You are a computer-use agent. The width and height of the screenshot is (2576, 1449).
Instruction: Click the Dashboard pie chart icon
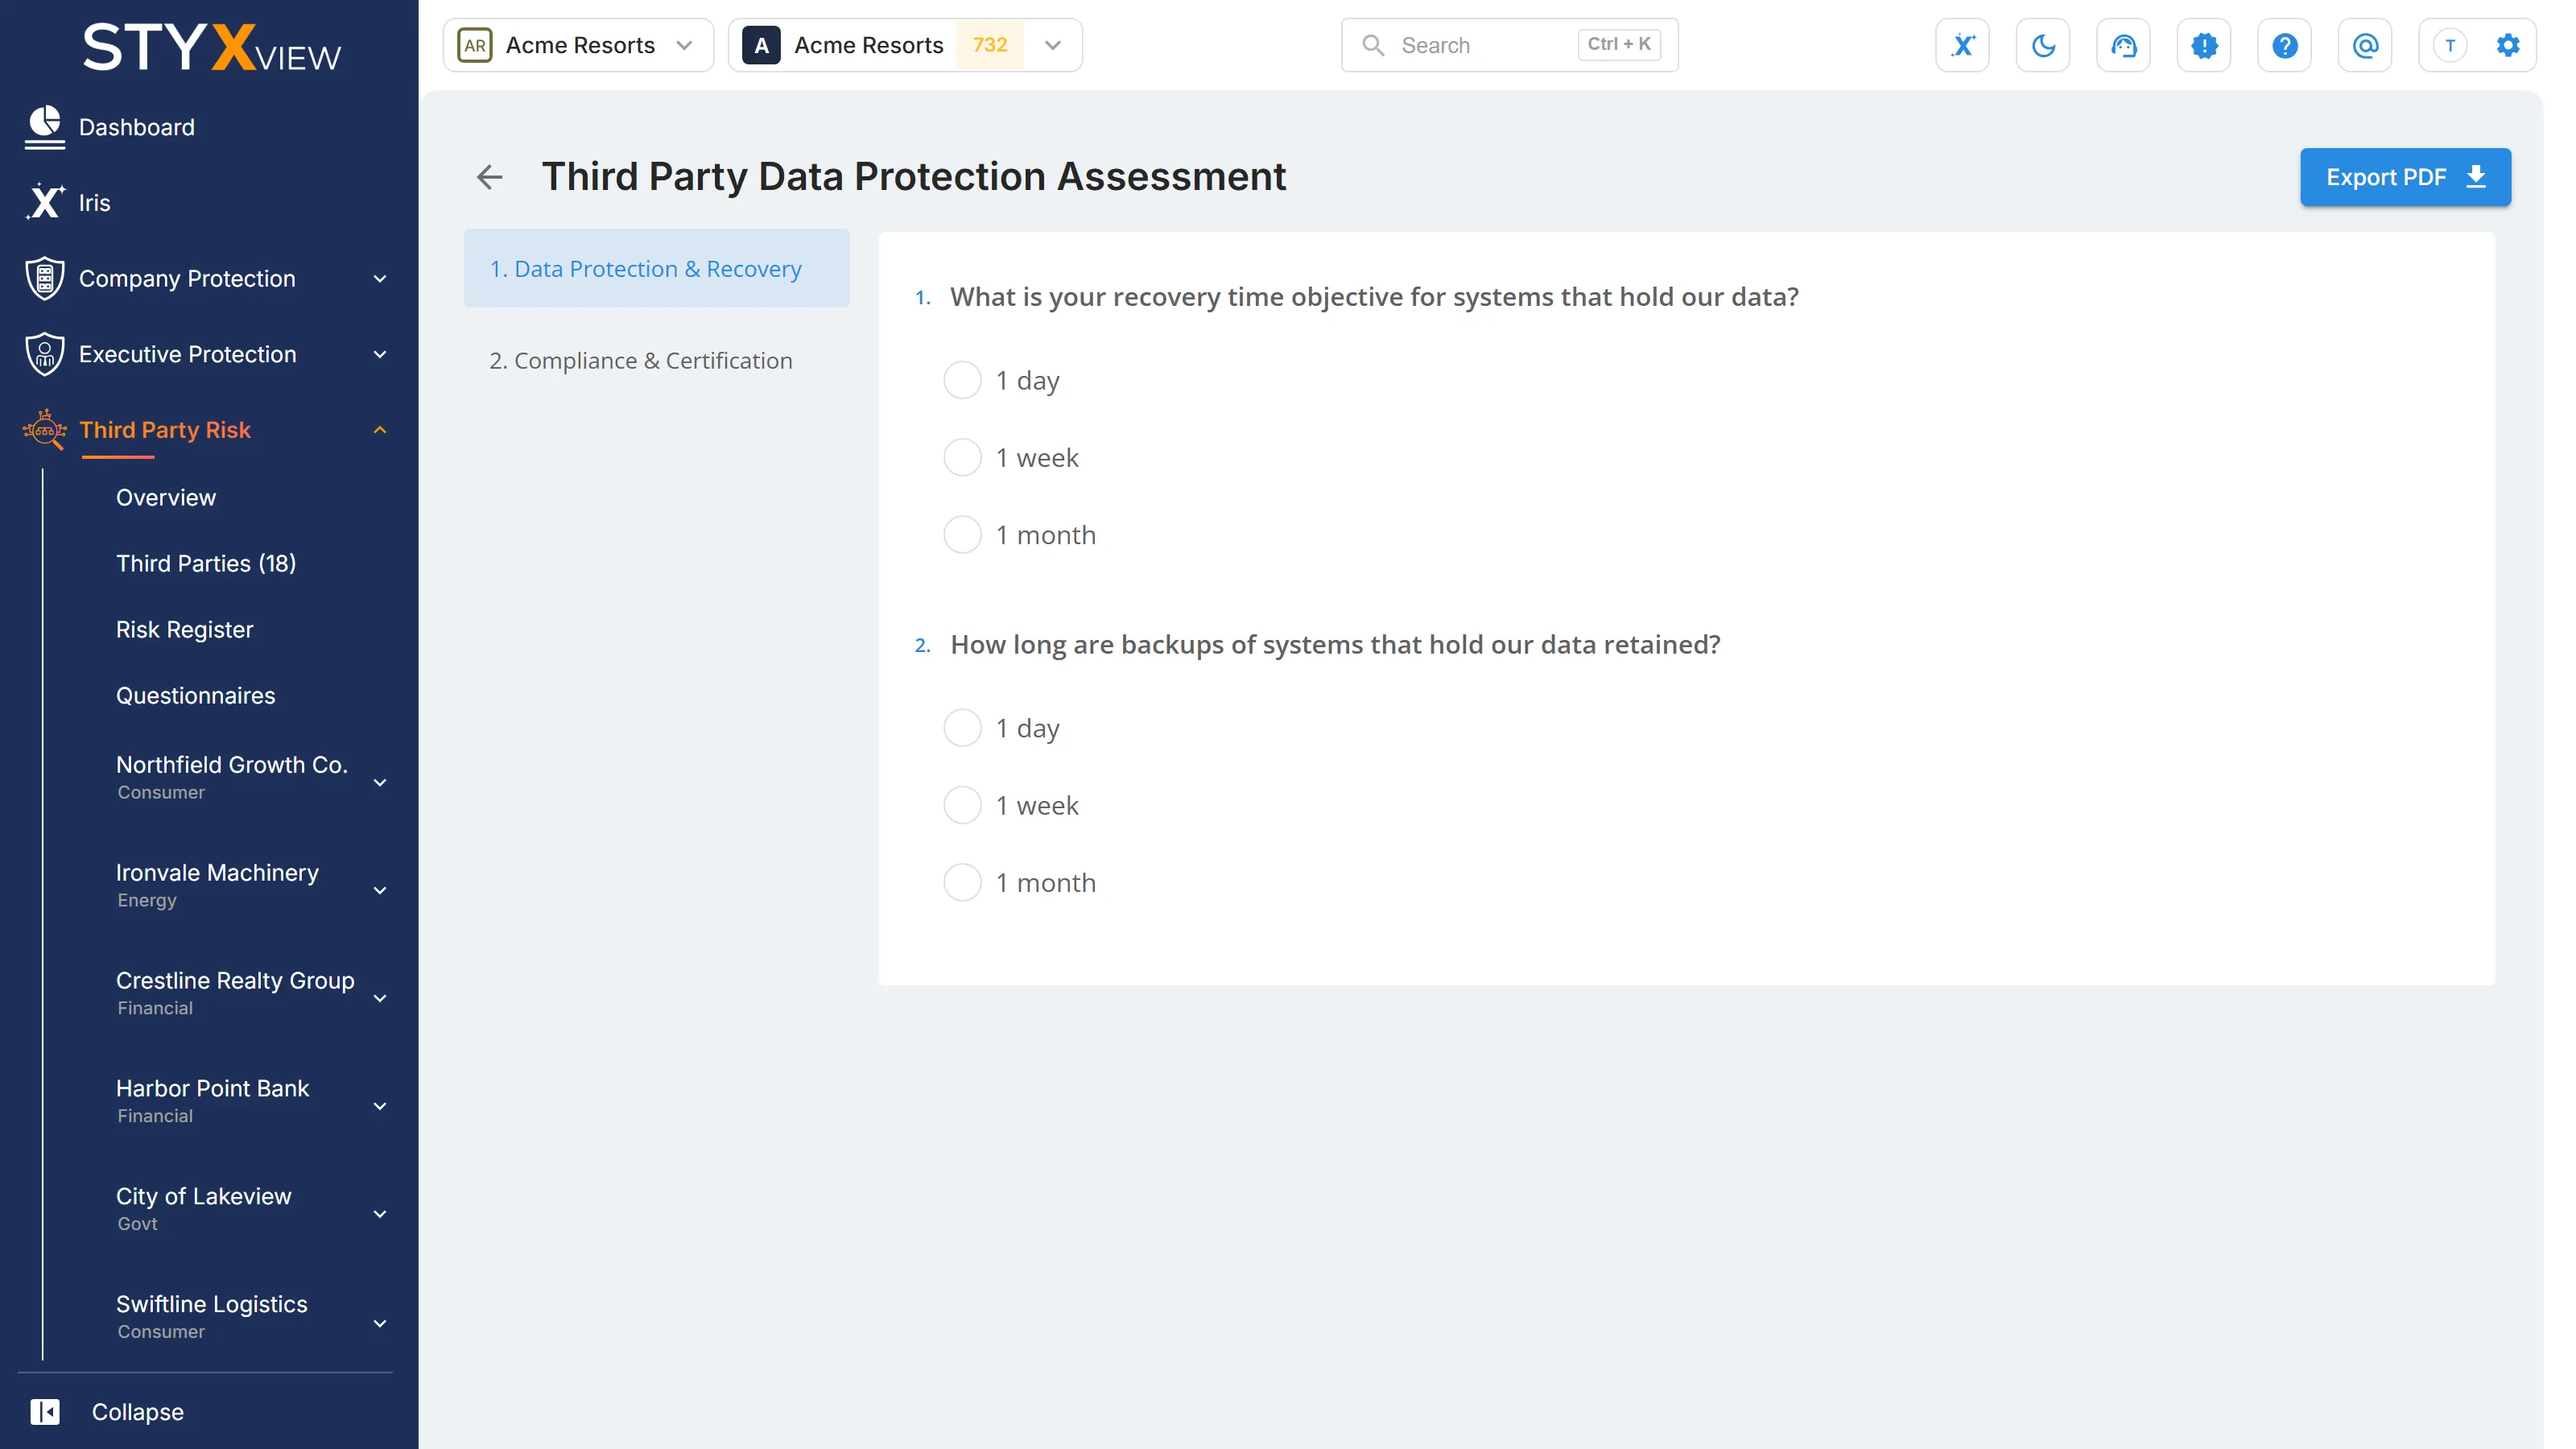(x=44, y=127)
